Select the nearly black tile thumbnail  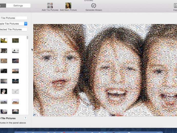(x=4, y=71)
